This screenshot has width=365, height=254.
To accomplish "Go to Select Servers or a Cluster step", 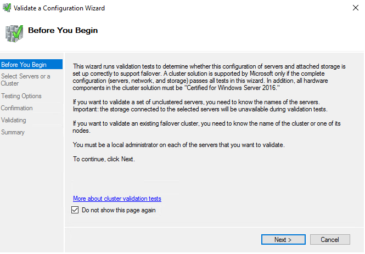I will (x=25, y=80).
